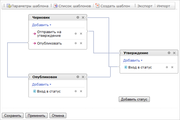Viewport: 180px width, 120px height.
Task: Delete the Черновик status block
Action: [x=83, y=17]
